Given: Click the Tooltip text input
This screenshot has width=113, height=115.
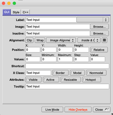Looking at the screenshot, I should (67, 87).
